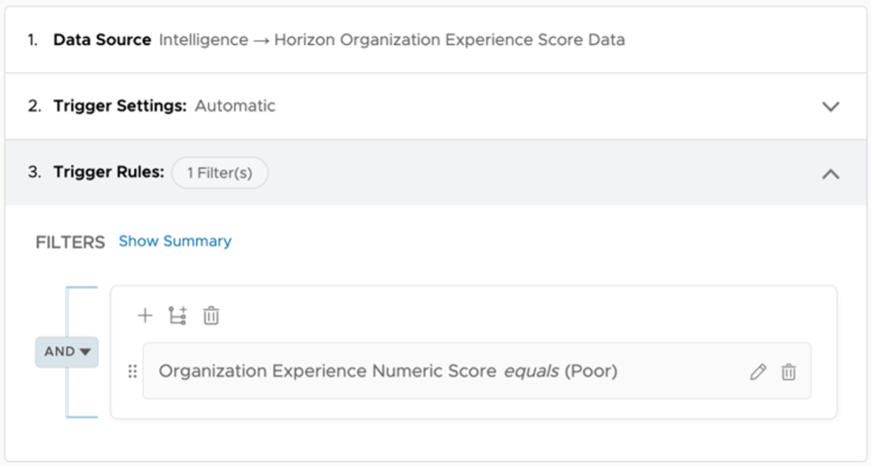
Task: Click the Show Summary link
Action: click(x=175, y=241)
